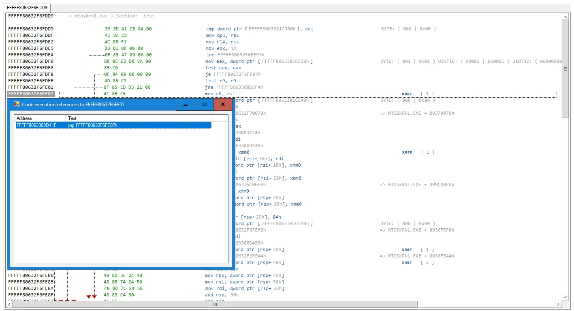The image size is (574, 311).
Task: Select highlighted address FFFFF80632F6FE07
Action: (x=31, y=94)
